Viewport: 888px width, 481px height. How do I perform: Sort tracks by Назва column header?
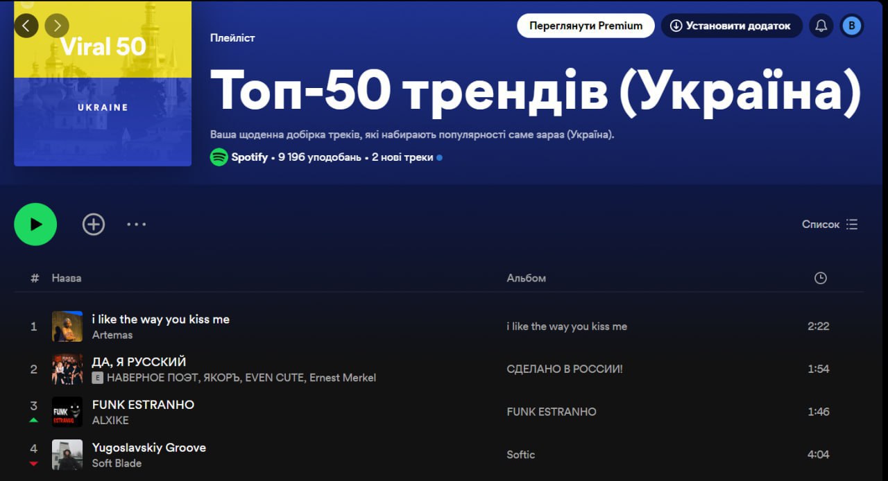coord(67,278)
